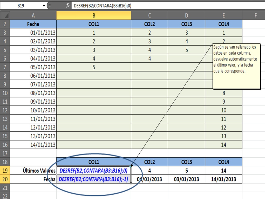Select row 19 header
265x199 pixels.
5,171
